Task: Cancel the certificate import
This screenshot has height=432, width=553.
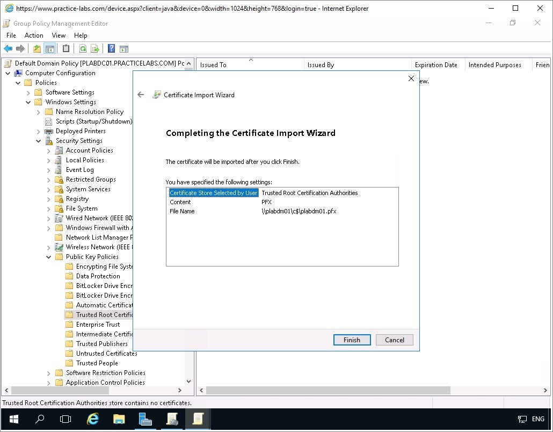Action: pyautogui.click(x=394, y=340)
